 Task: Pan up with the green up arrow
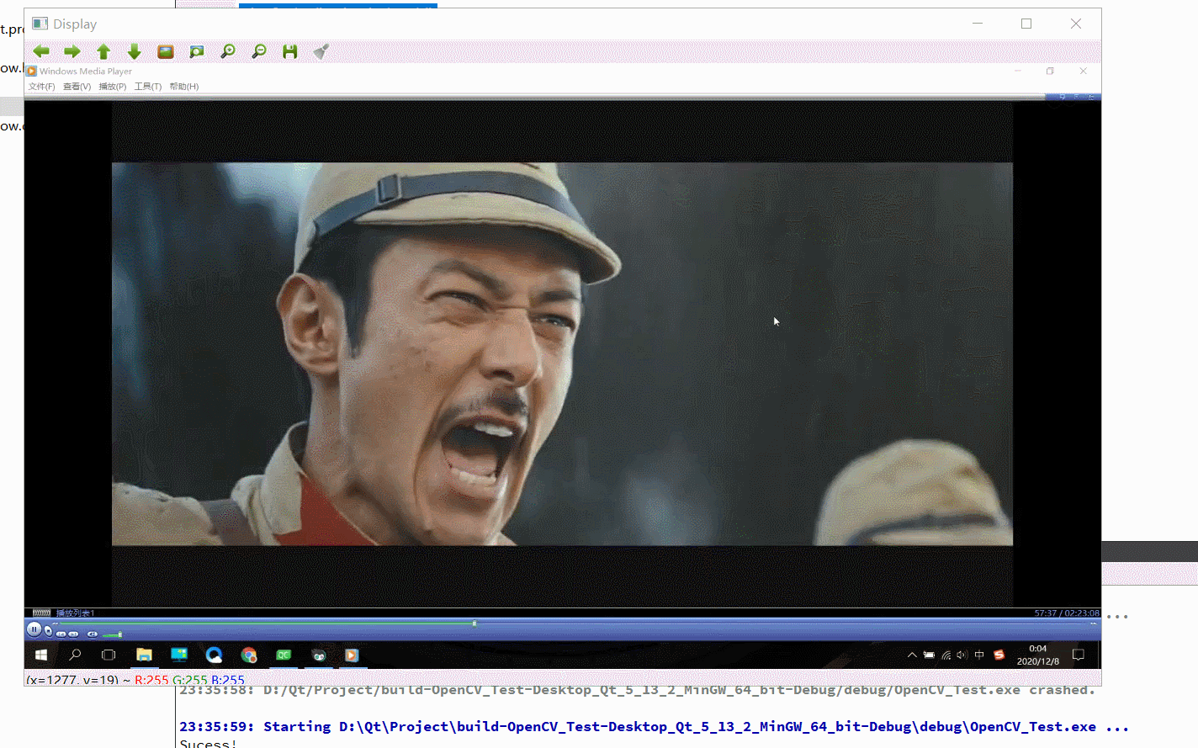click(x=103, y=51)
